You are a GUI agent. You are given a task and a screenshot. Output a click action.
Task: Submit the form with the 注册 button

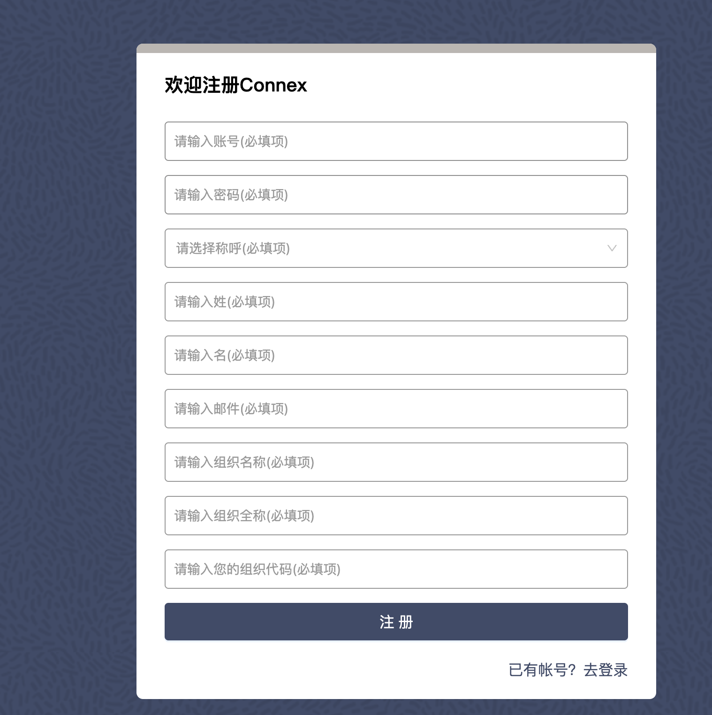click(396, 622)
